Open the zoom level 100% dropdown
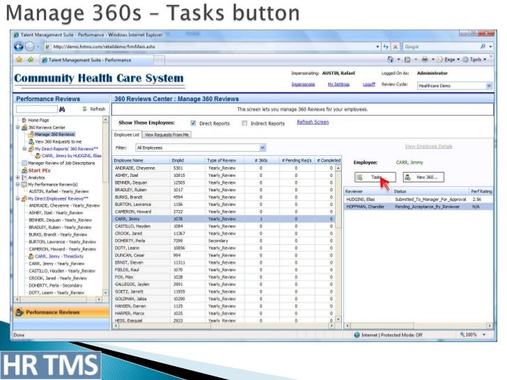507x380 pixels. tap(484, 335)
